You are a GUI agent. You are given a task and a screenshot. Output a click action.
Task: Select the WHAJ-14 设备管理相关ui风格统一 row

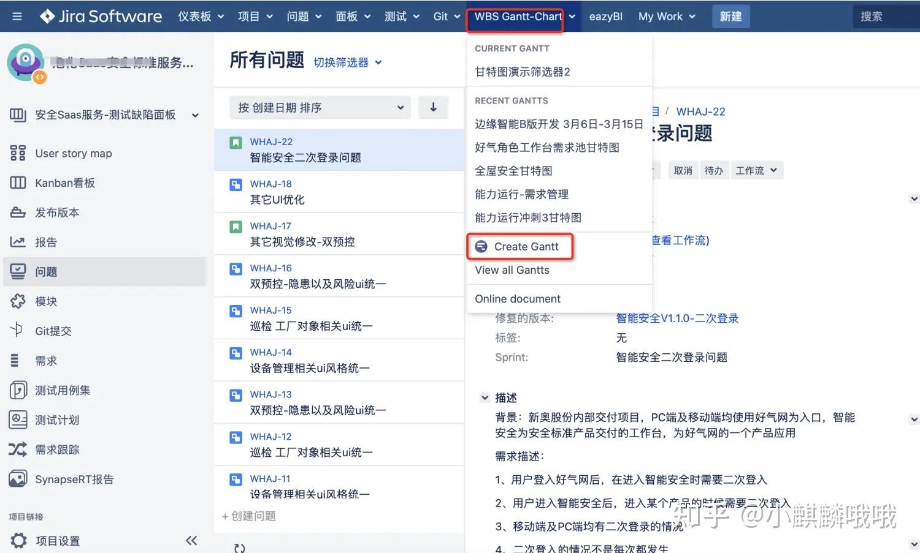pyautogui.click(x=339, y=360)
